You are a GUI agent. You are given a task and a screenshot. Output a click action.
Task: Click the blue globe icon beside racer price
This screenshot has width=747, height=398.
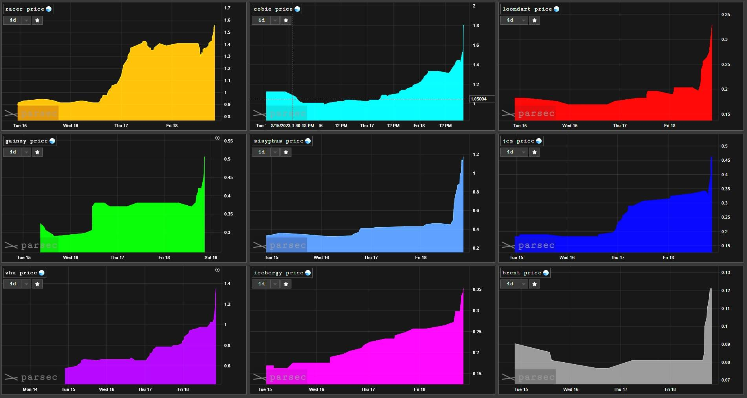49,9
